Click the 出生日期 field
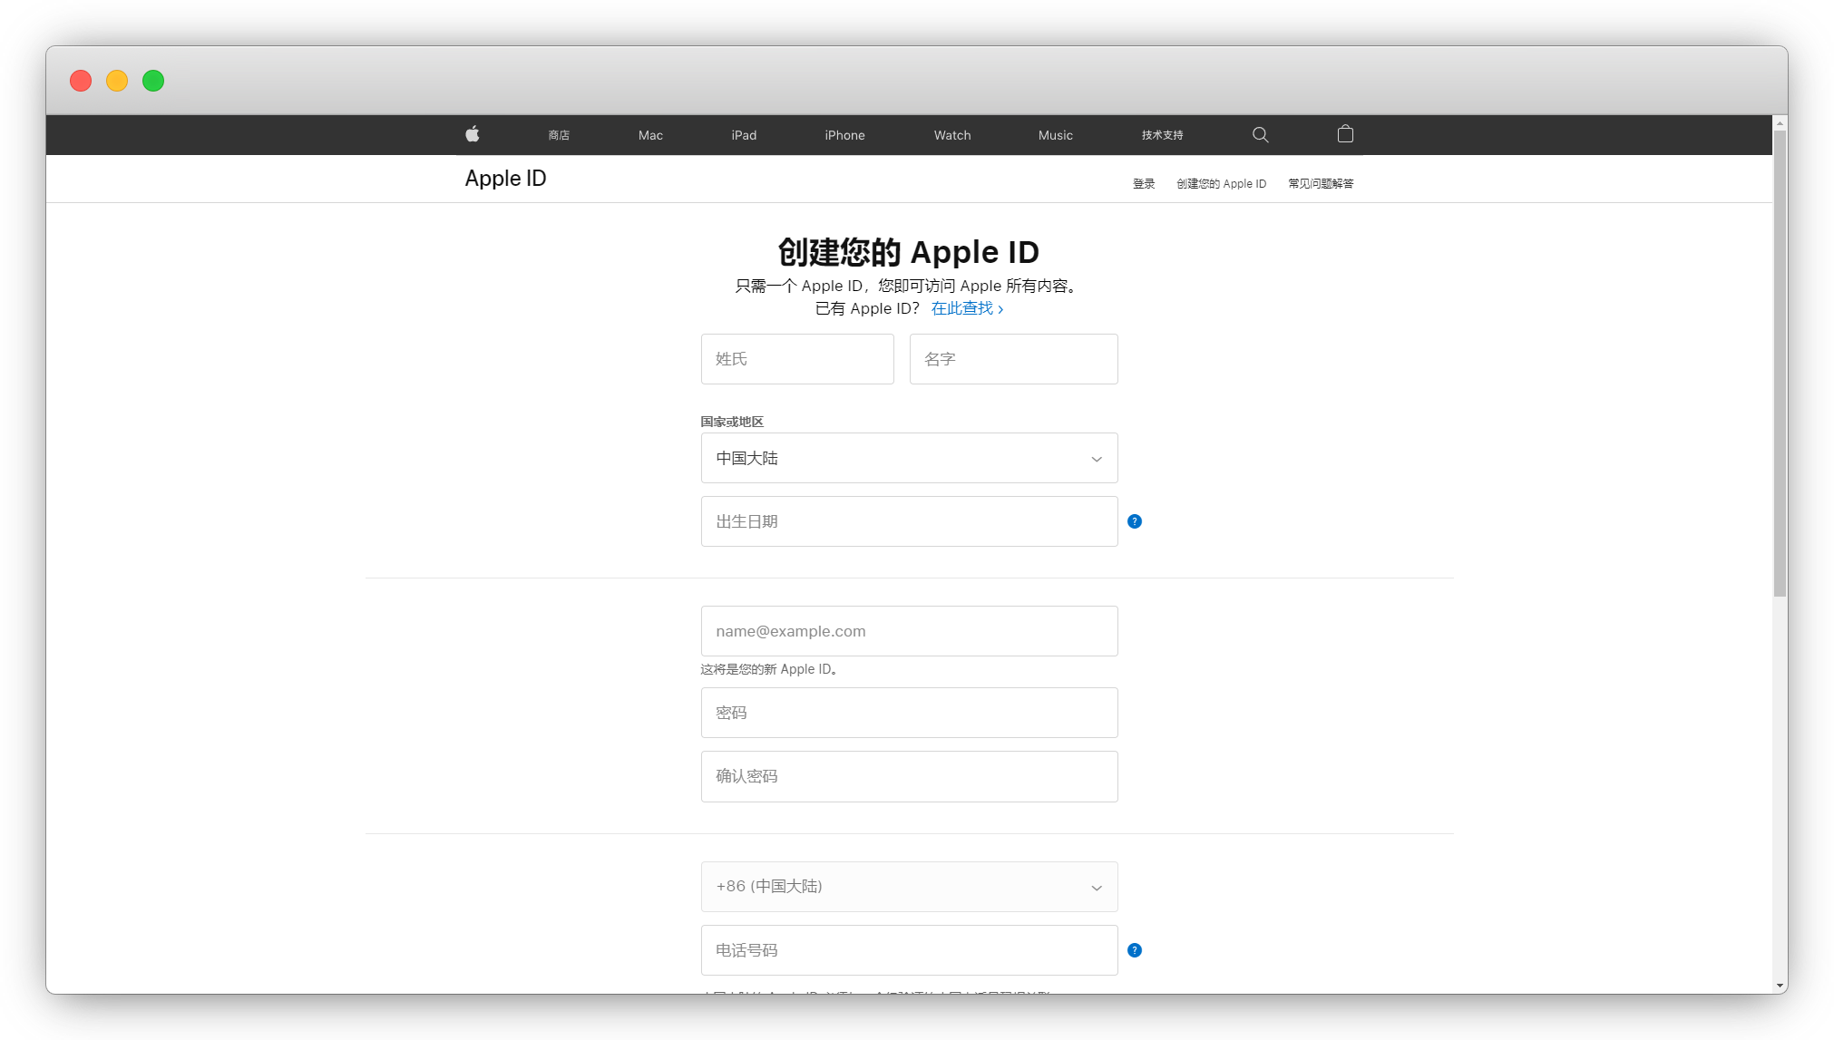This screenshot has height=1040, width=1834. coord(909,521)
